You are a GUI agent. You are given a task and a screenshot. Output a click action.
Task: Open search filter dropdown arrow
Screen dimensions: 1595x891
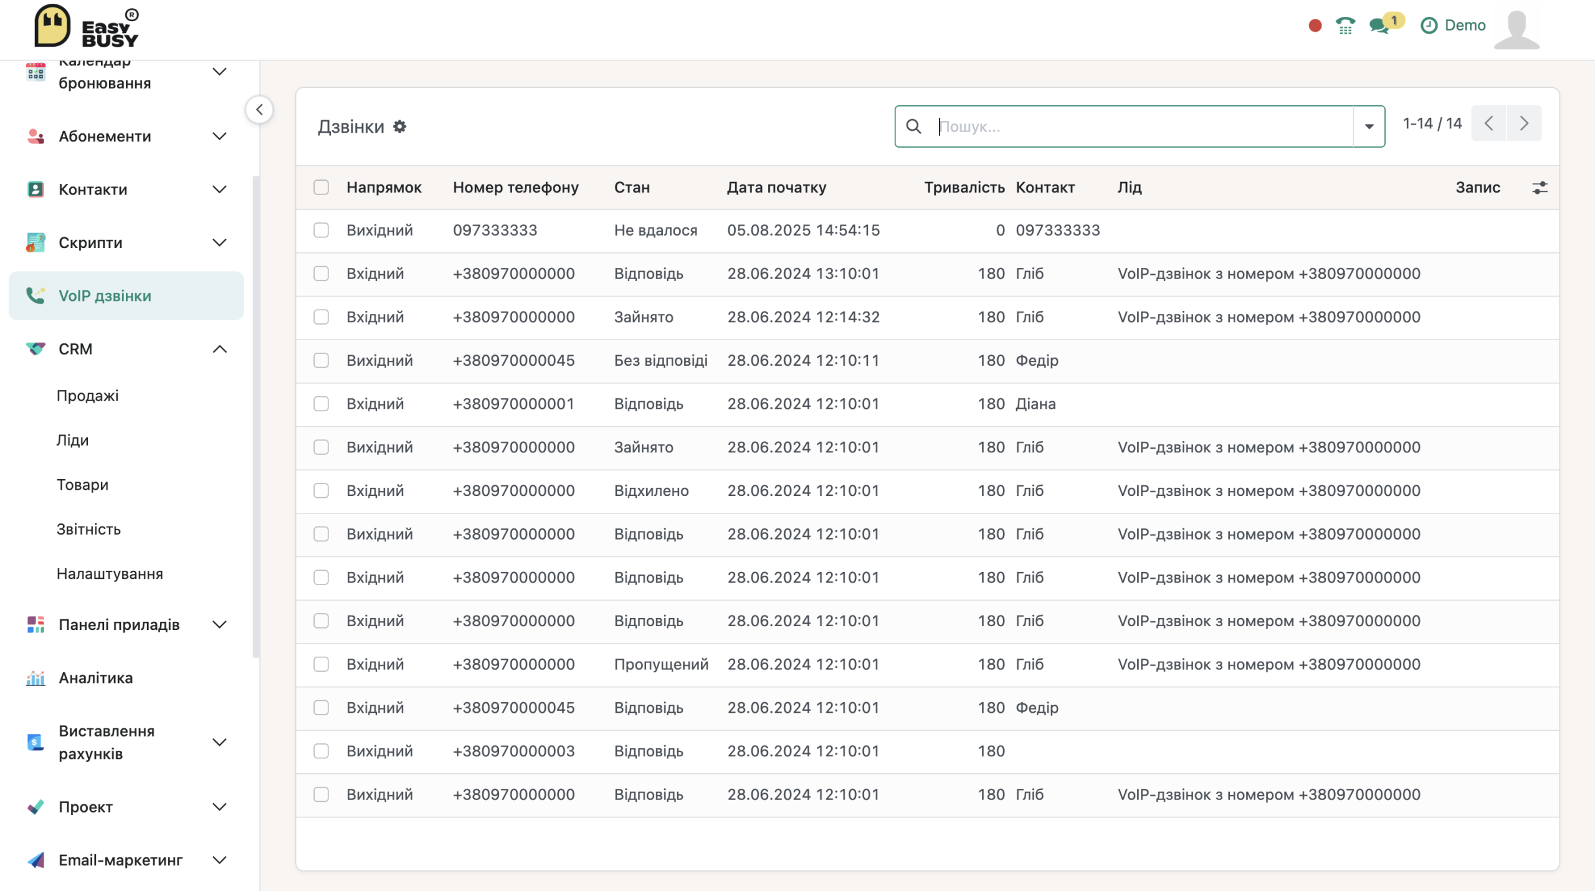[x=1369, y=126]
